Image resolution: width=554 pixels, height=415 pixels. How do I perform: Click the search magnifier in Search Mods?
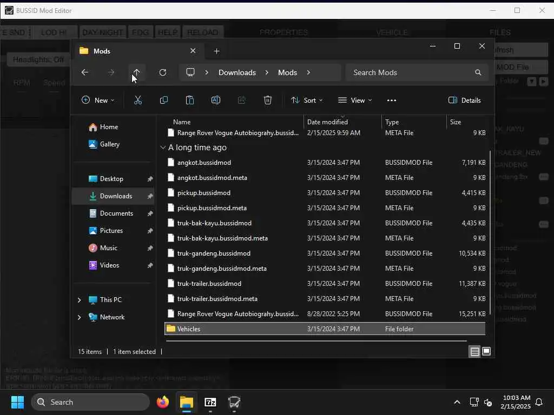pos(478,72)
